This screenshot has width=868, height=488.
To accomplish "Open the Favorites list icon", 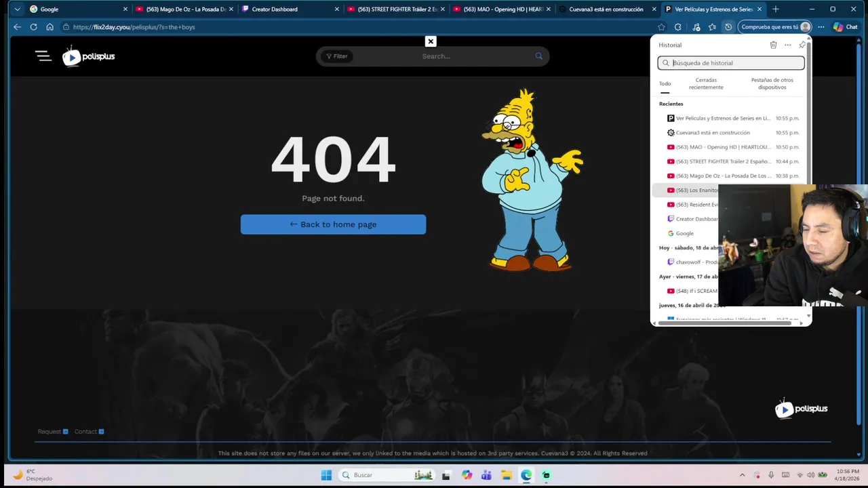I will click(x=712, y=27).
